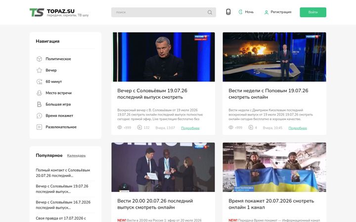
Task: Click the Регистрация link
Action: 281,12
